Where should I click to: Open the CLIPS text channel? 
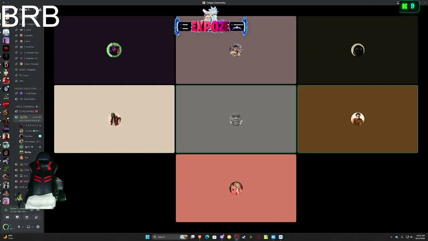[x=28, y=30]
